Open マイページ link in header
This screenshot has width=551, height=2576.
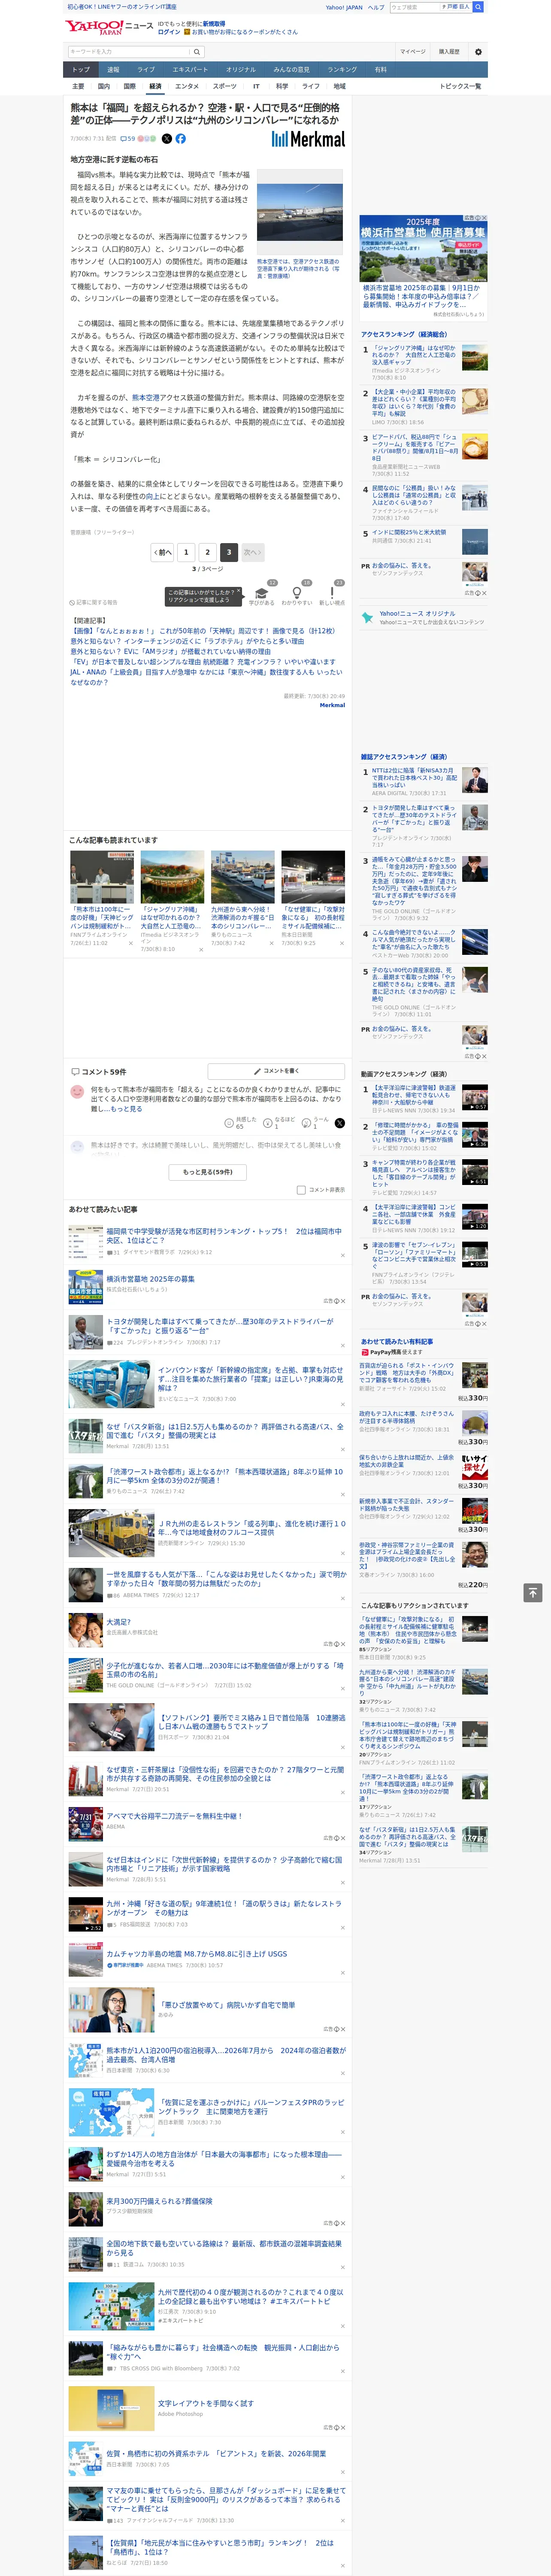[412, 52]
